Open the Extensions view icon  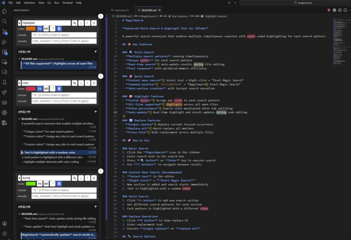(x=5, y=52)
